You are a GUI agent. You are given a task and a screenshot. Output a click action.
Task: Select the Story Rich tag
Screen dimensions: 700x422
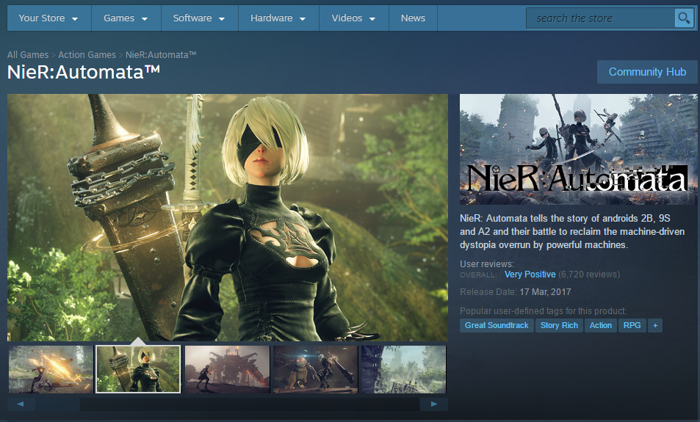tap(559, 325)
